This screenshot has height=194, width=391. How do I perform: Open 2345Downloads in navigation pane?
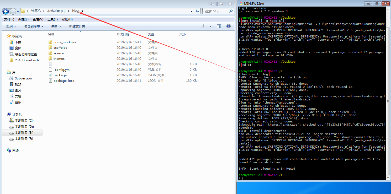(x=27, y=60)
